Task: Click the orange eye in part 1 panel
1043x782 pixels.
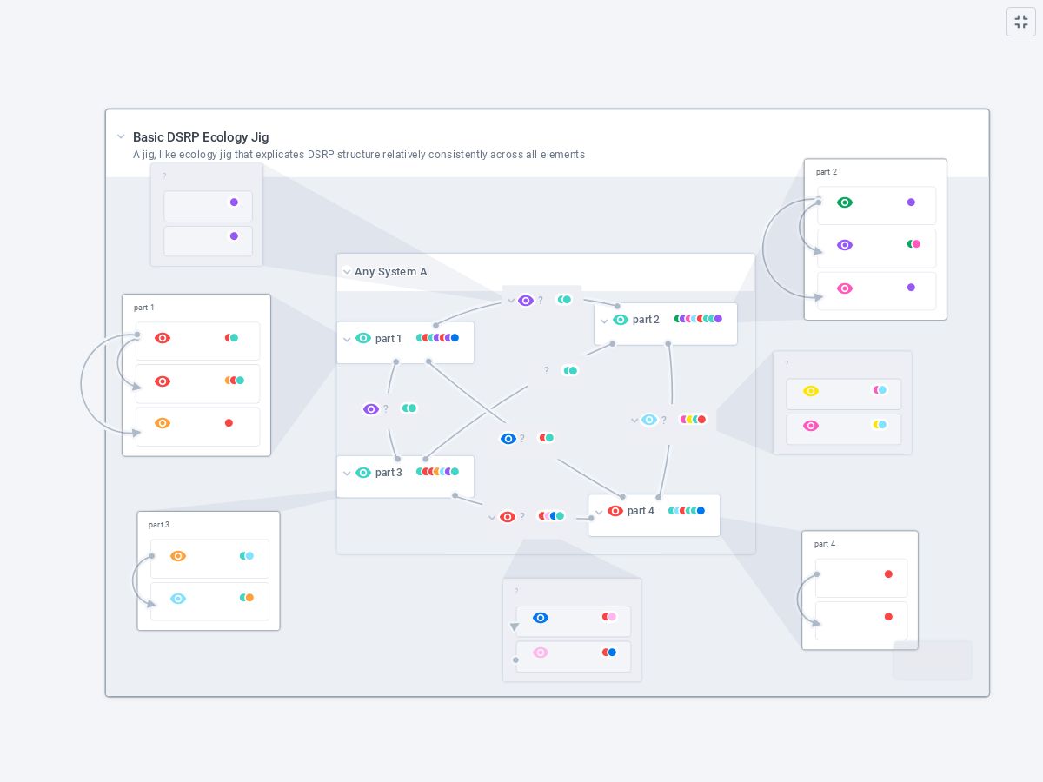Action: [163, 423]
